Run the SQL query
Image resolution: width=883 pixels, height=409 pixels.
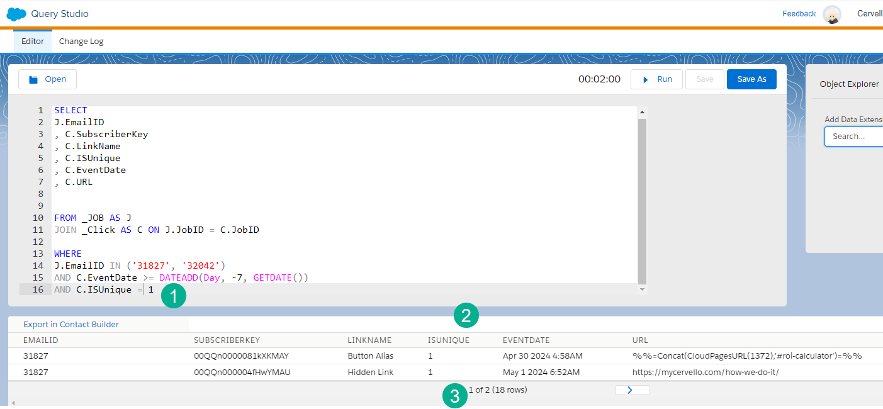coord(656,79)
